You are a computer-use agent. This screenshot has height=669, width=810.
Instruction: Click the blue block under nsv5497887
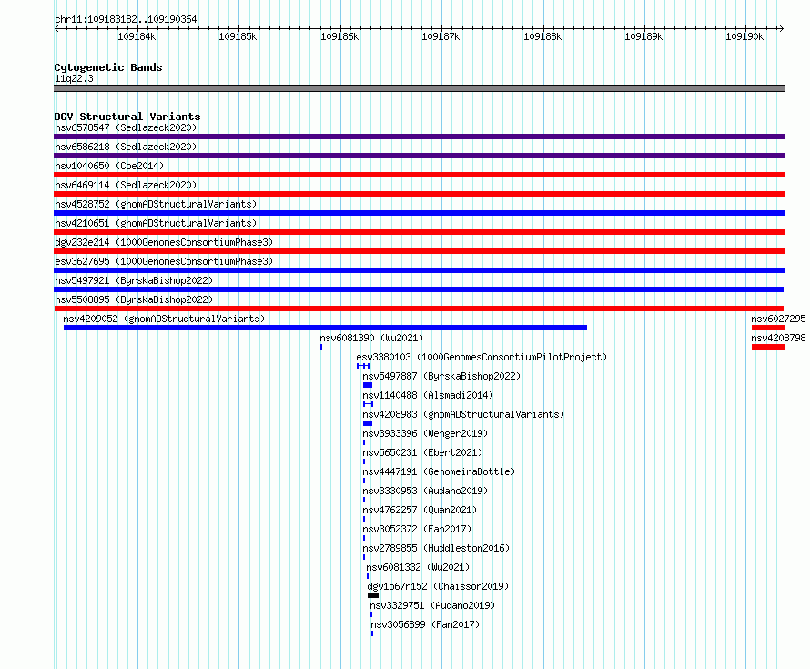368,385
